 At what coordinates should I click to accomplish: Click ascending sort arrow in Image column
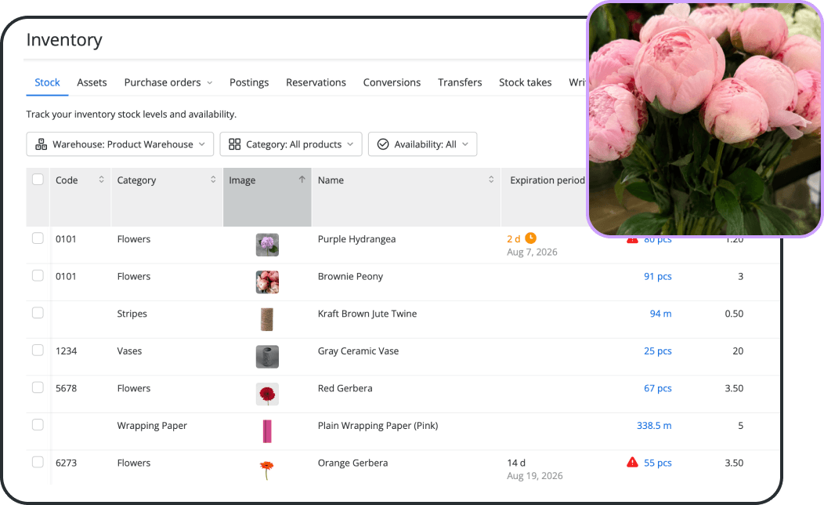pyautogui.click(x=302, y=180)
